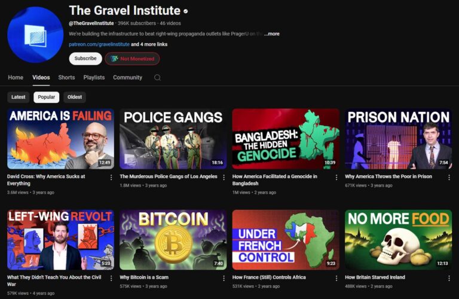This screenshot has height=299, width=459.
Task: Click the verified badge next to channel name
Action: coord(186,11)
